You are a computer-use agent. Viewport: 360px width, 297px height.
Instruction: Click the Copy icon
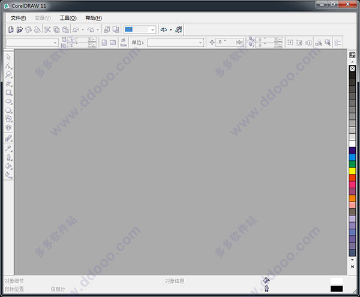pos(56,29)
